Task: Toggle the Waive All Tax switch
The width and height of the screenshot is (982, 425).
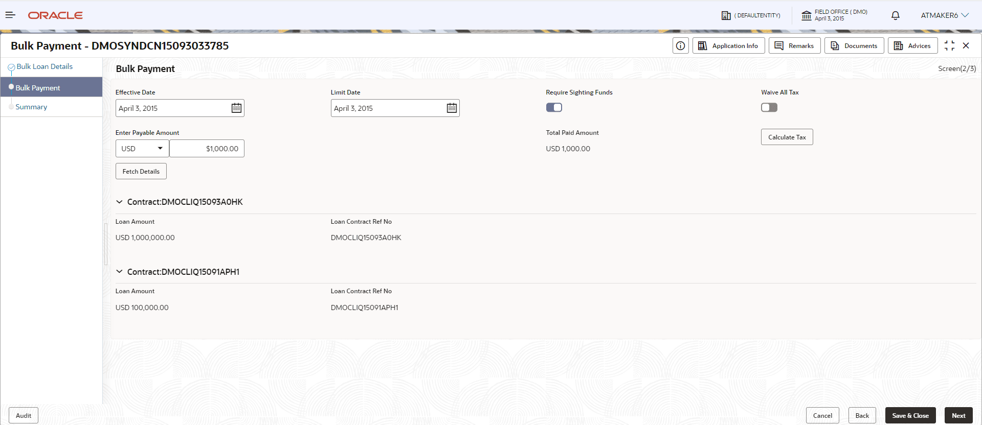Action: coord(769,107)
